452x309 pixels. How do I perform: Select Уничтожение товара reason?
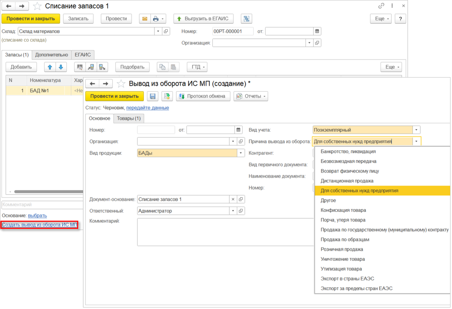(x=382, y=259)
